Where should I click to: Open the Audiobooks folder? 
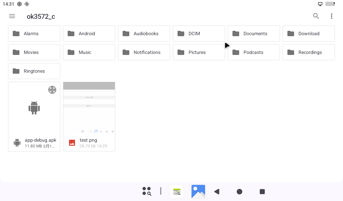point(144,33)
